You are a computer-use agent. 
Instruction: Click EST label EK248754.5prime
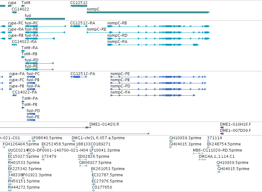(224, 144)
